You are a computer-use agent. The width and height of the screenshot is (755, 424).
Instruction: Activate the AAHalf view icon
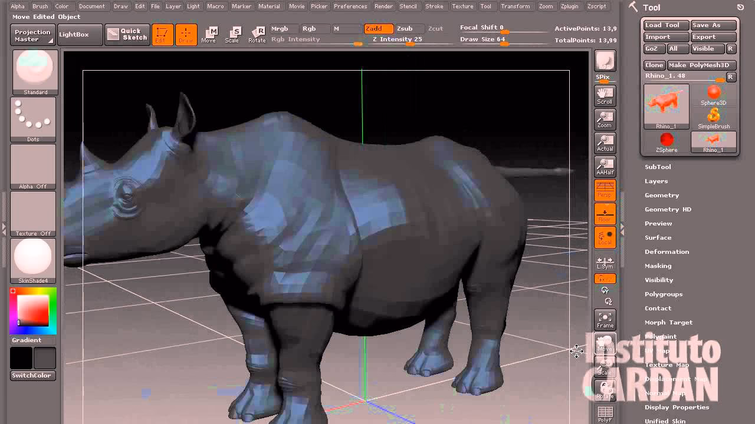coord(604,167)
